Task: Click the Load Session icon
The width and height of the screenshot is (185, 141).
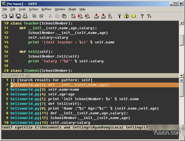Action: click(x=96, y=16)
